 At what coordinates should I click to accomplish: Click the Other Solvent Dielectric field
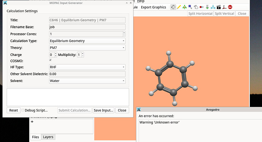click(x=87, y=74)
